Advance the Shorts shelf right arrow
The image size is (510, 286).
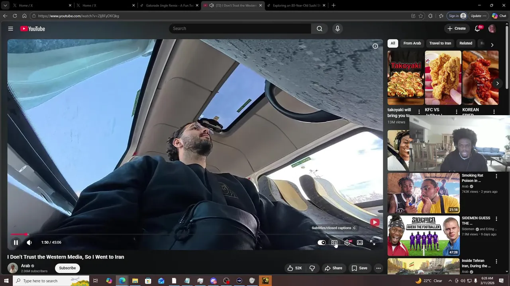(497, 83)
